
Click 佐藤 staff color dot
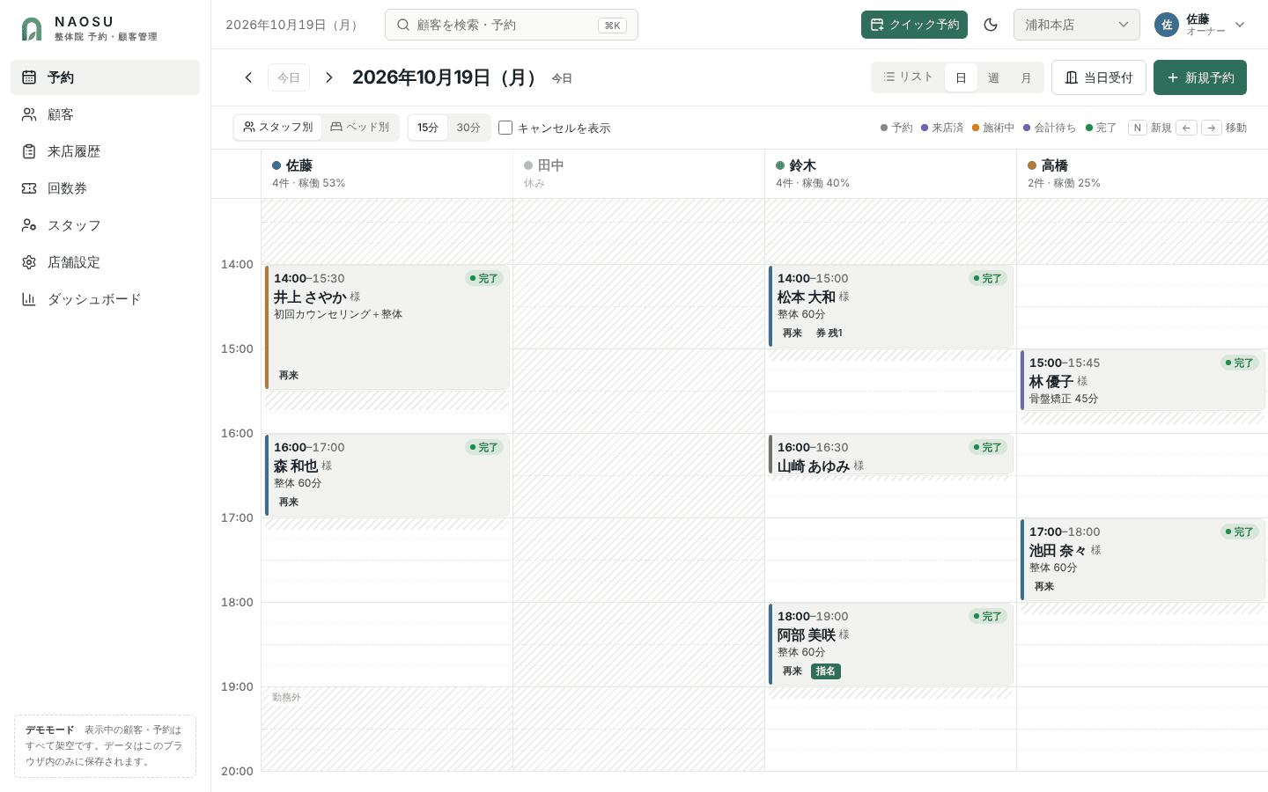(276, 165)
